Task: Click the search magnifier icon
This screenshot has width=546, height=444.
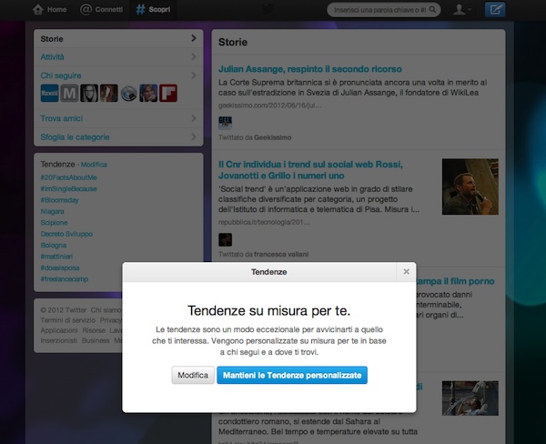Action: [x=432, y=10]
